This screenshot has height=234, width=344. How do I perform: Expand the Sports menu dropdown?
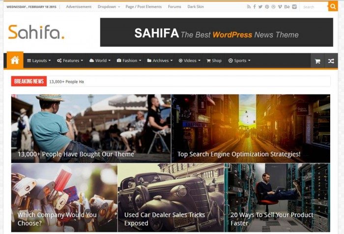click(239, 61)
